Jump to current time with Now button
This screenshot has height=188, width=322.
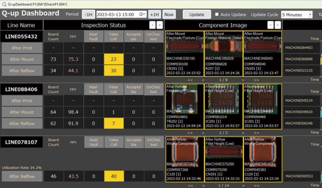(169, 14)
